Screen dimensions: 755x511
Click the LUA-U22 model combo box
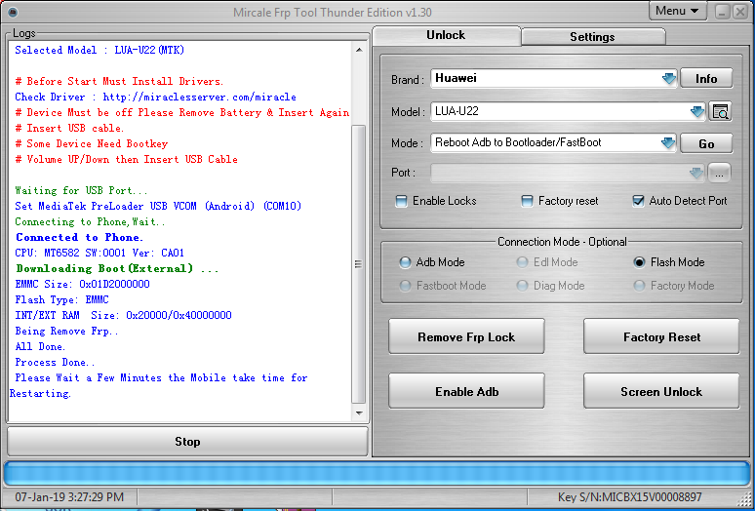pyautogui.click(x=567, y=111)
